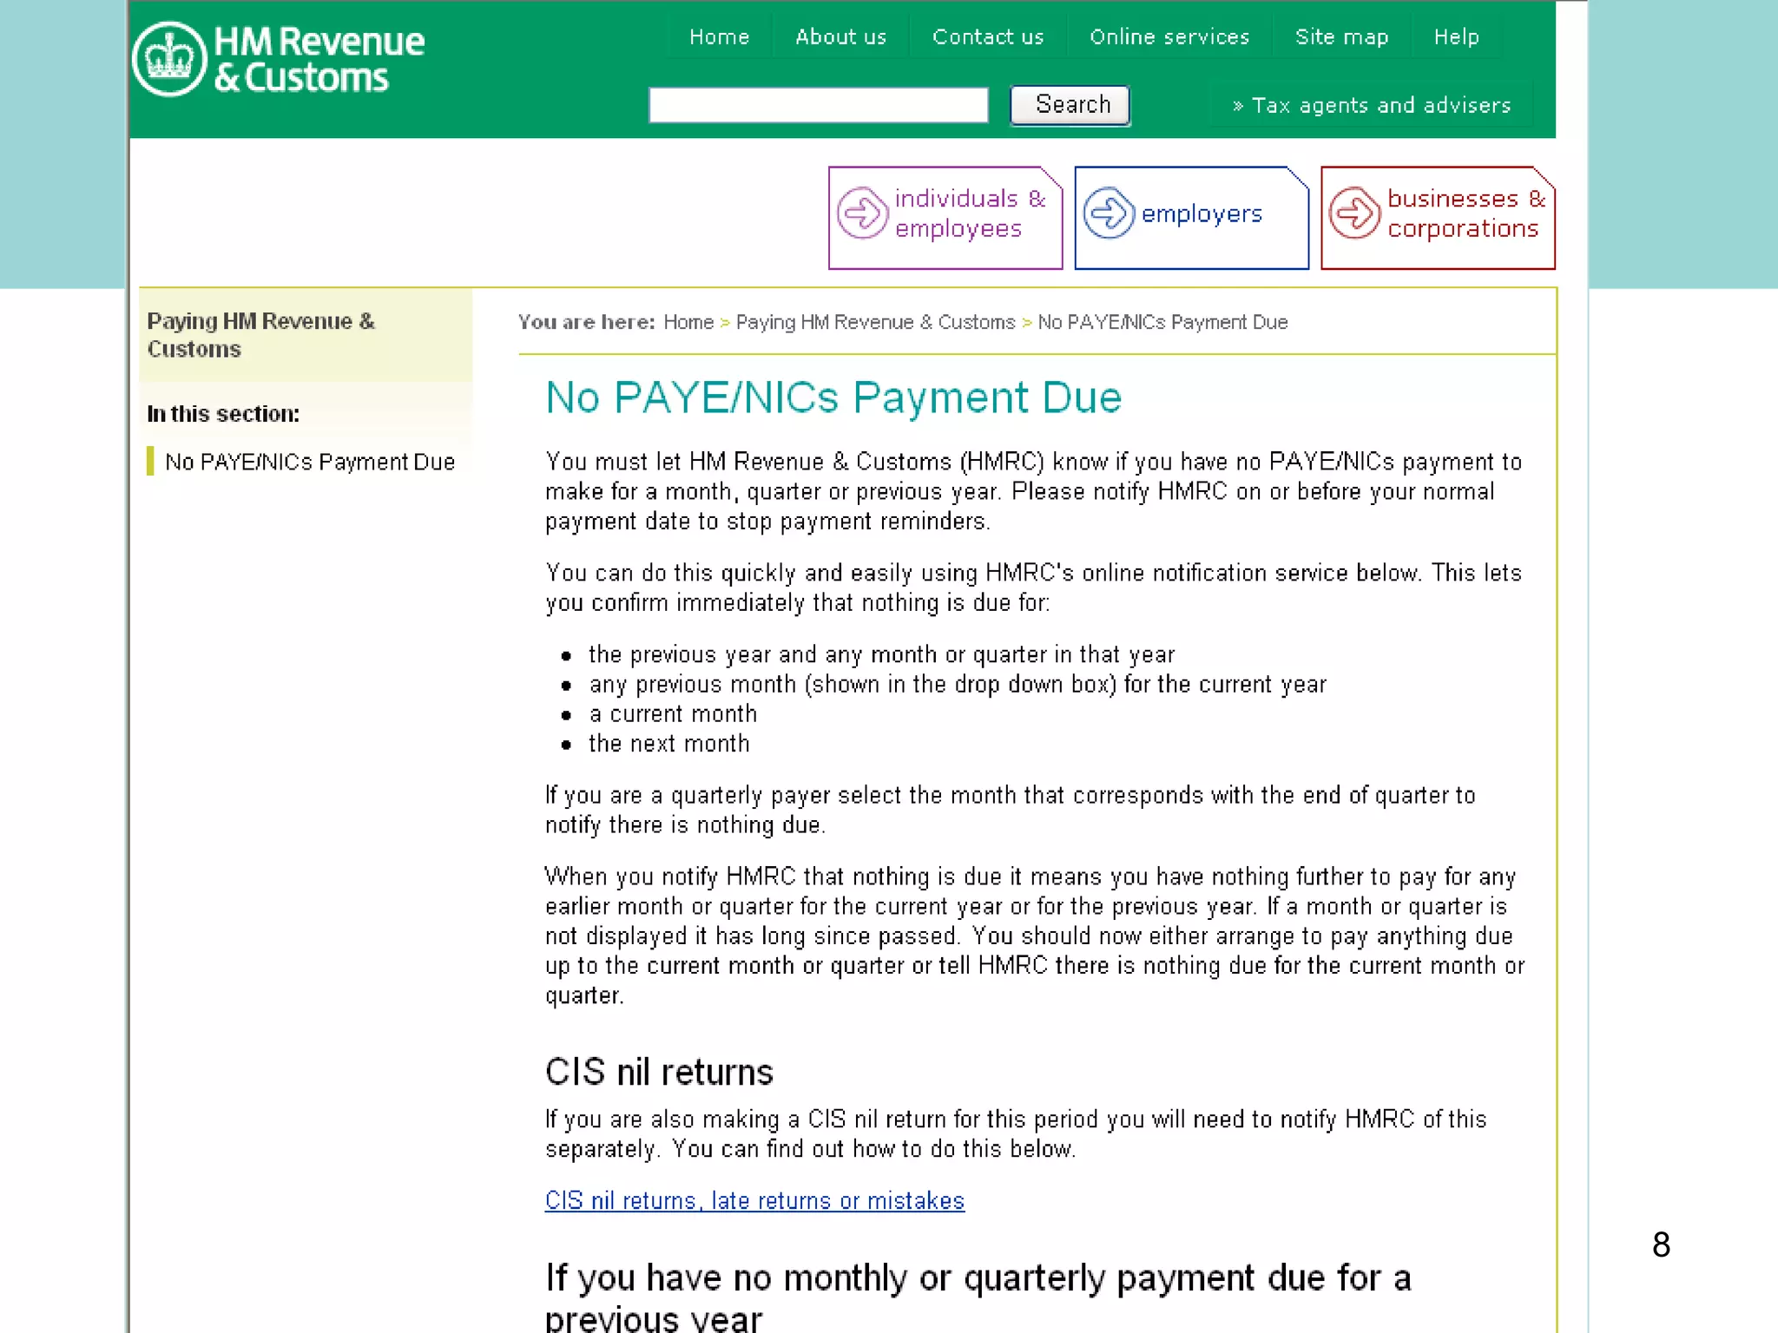Viewport: 1778px width, 1333px height.
Task: Click the blue arrow icon for employers
Action: coord(1109,213)
